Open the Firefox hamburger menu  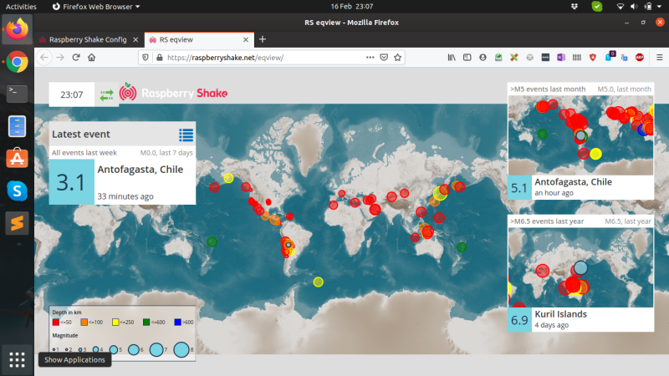pos(659,58)
